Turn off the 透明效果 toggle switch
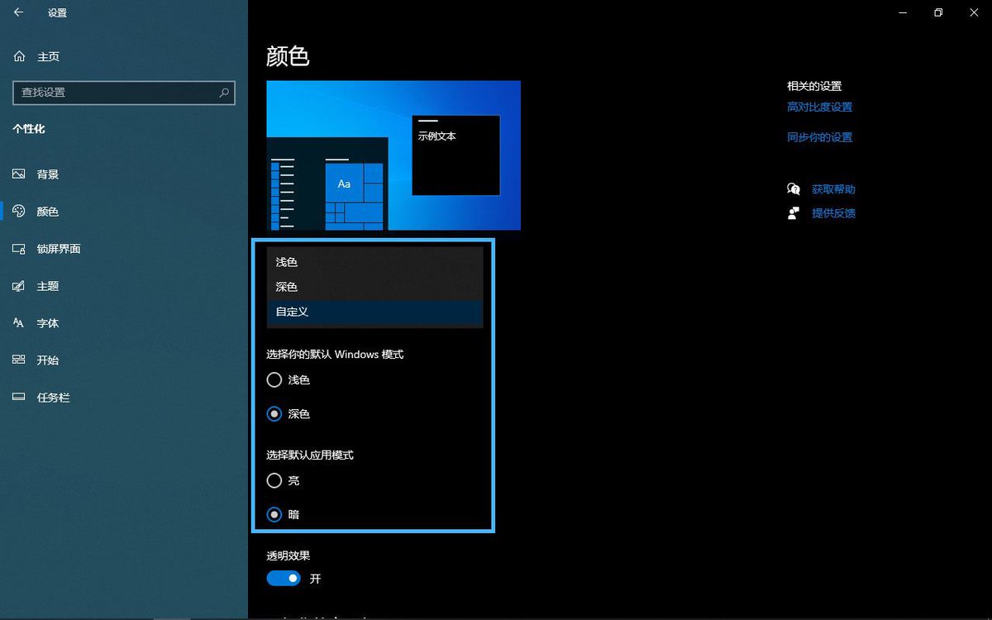 tap(284, 579)
